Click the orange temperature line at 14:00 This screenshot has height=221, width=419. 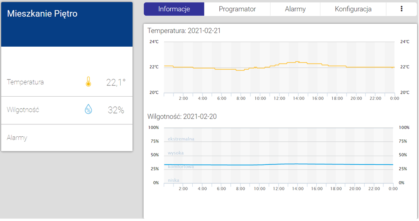point(299,62)
